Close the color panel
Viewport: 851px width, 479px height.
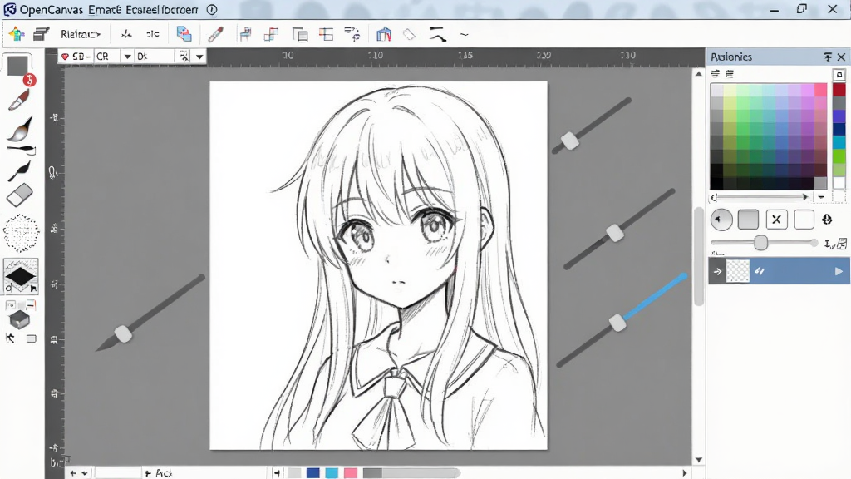[x=841, y=57]
